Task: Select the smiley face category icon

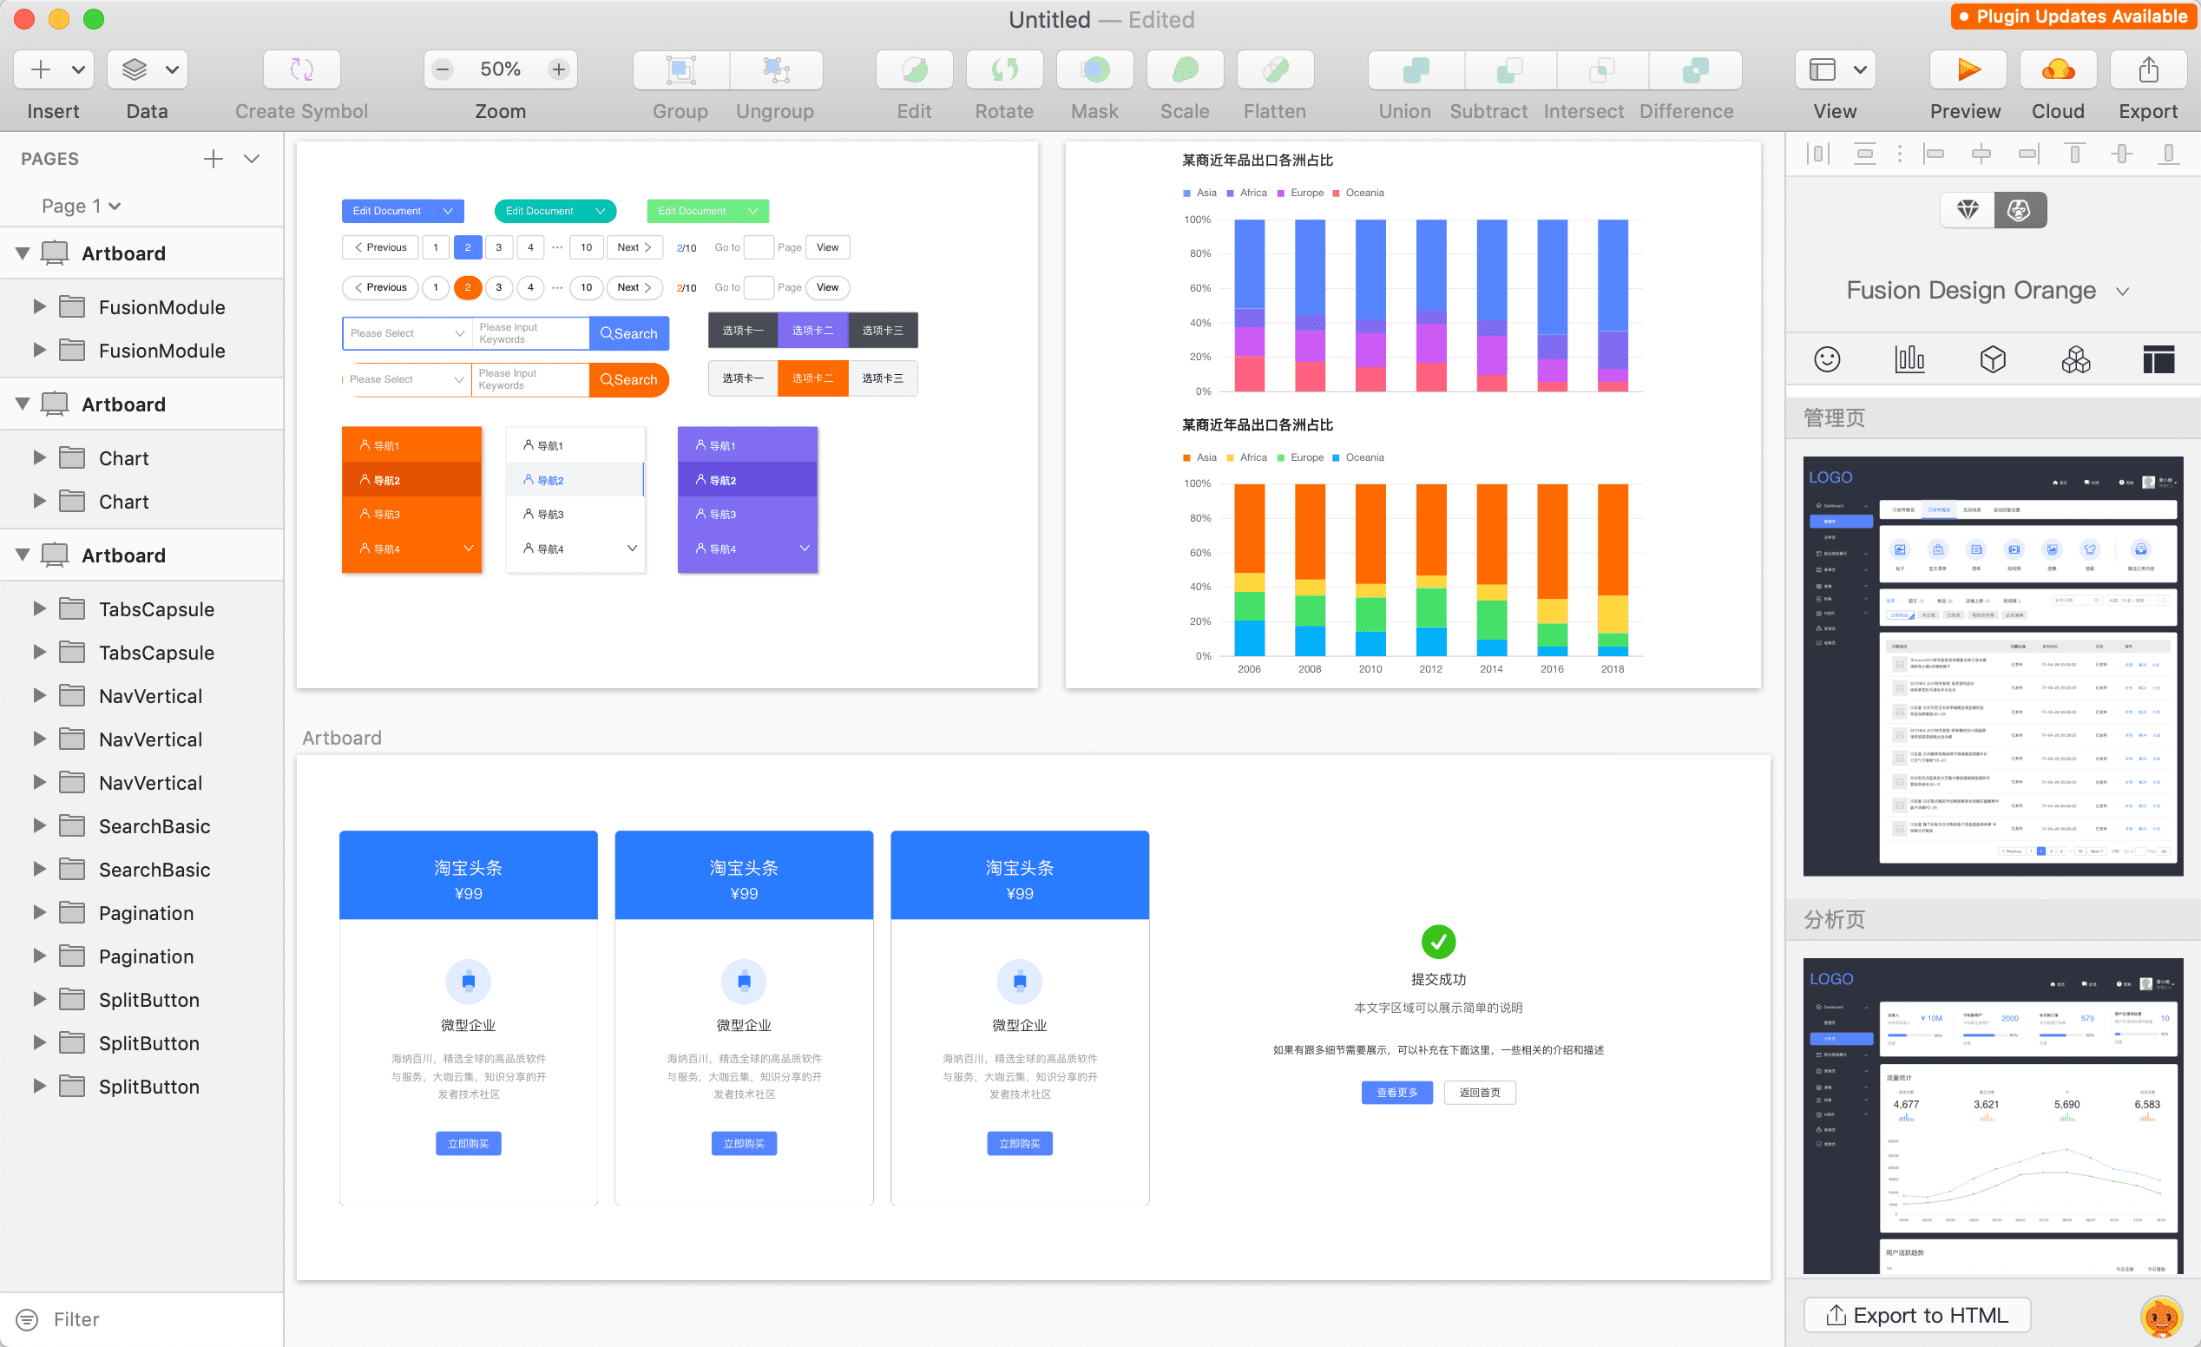Action: click(1827, 360)
